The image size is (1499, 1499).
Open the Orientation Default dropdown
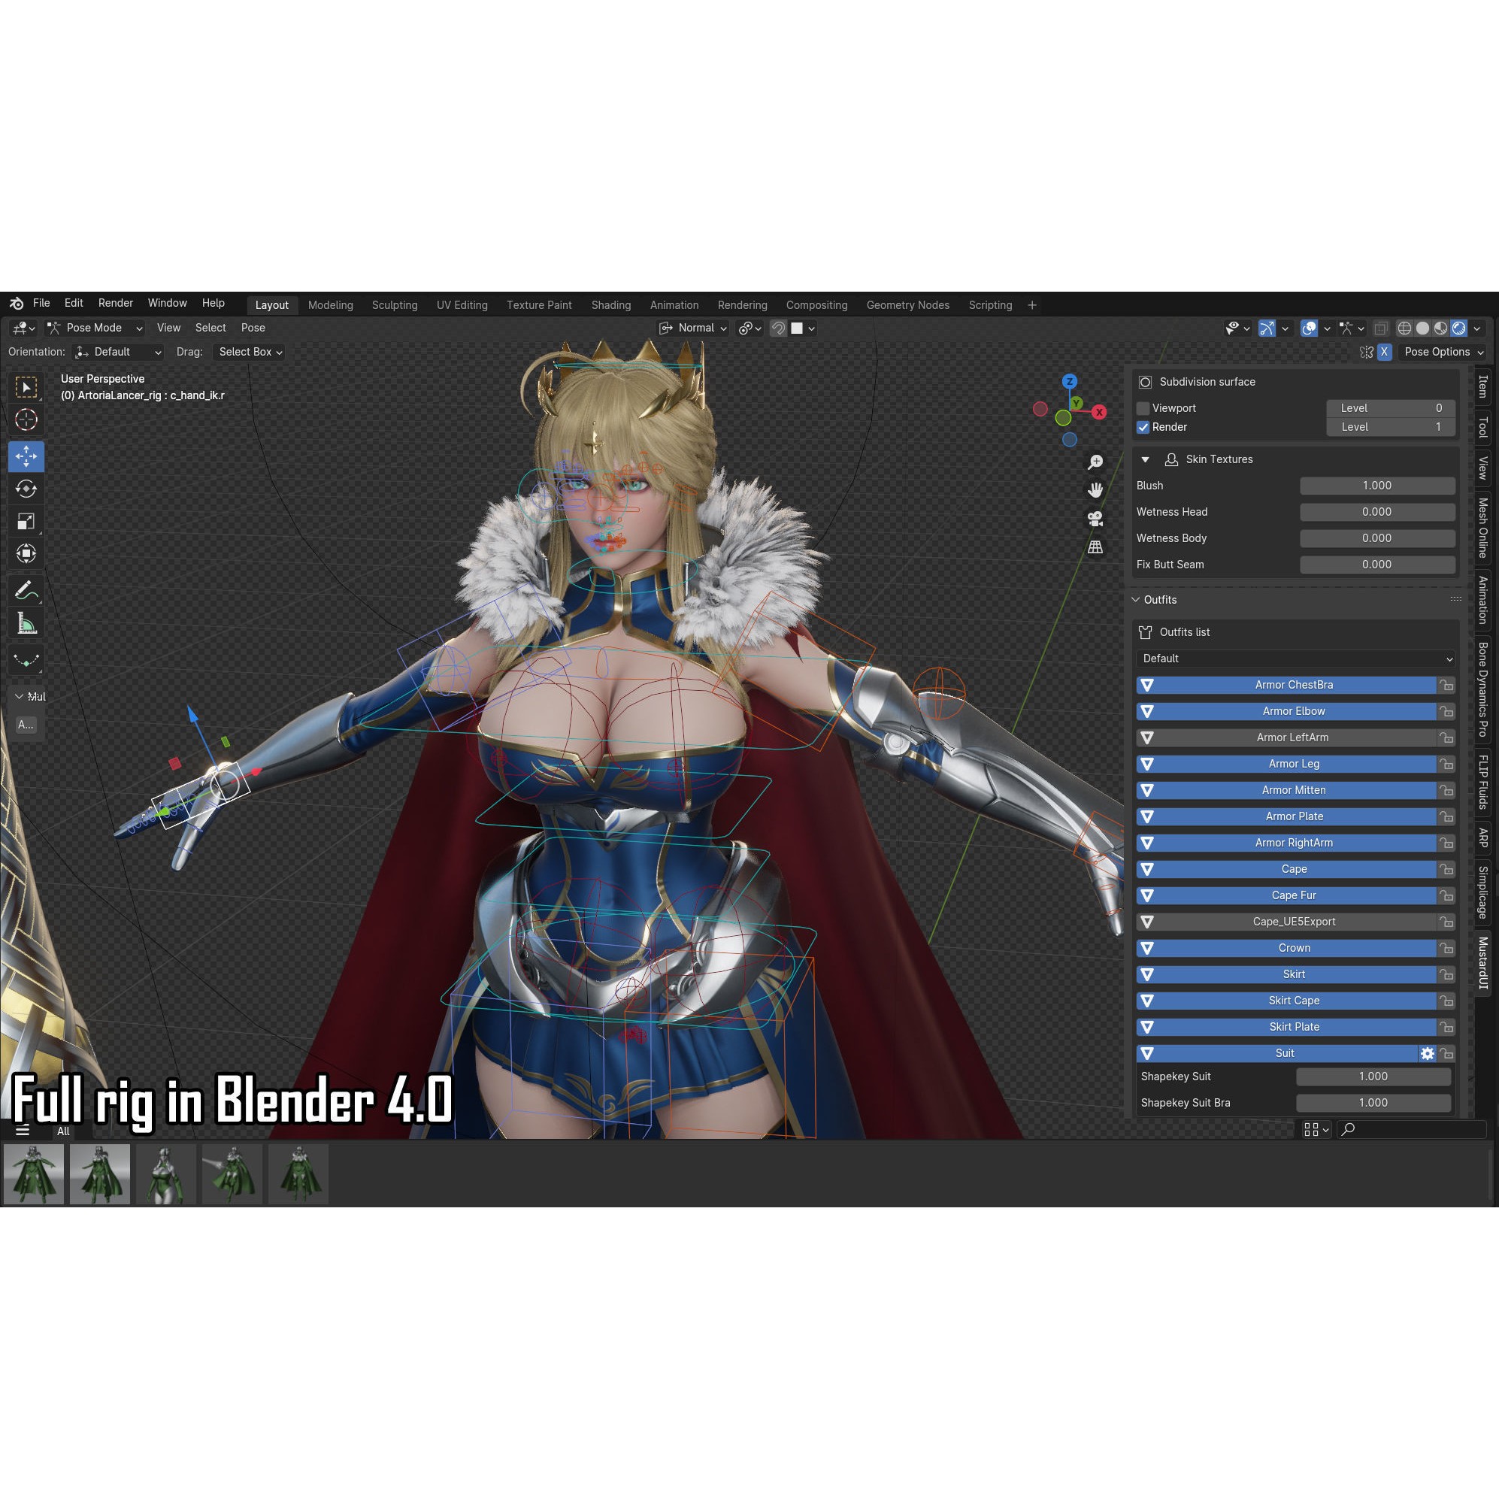(x=118, y=352)
